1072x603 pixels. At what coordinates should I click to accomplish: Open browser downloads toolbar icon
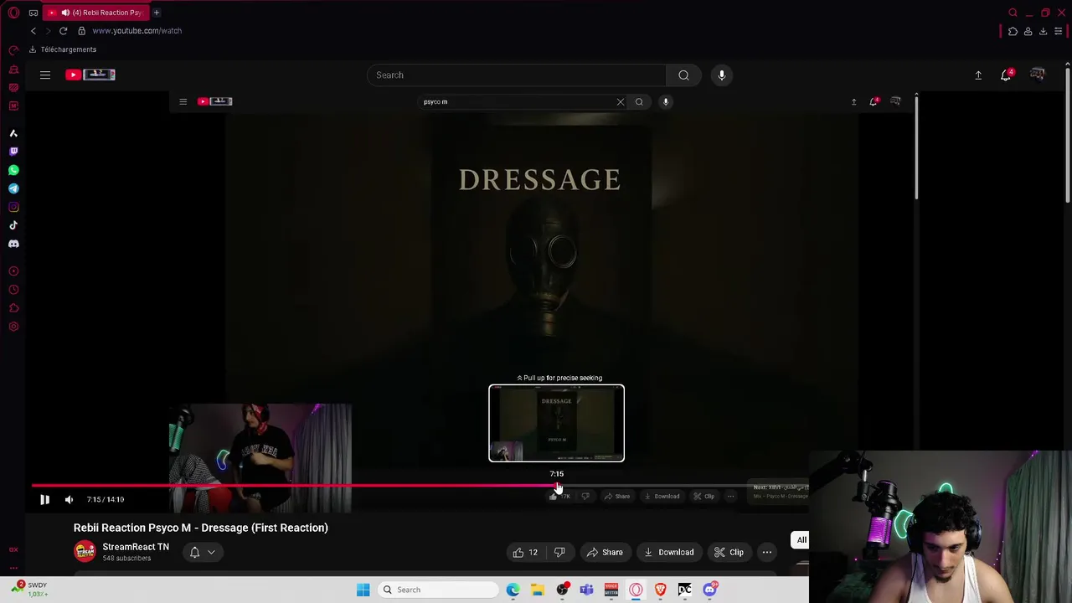[1043, 32]
